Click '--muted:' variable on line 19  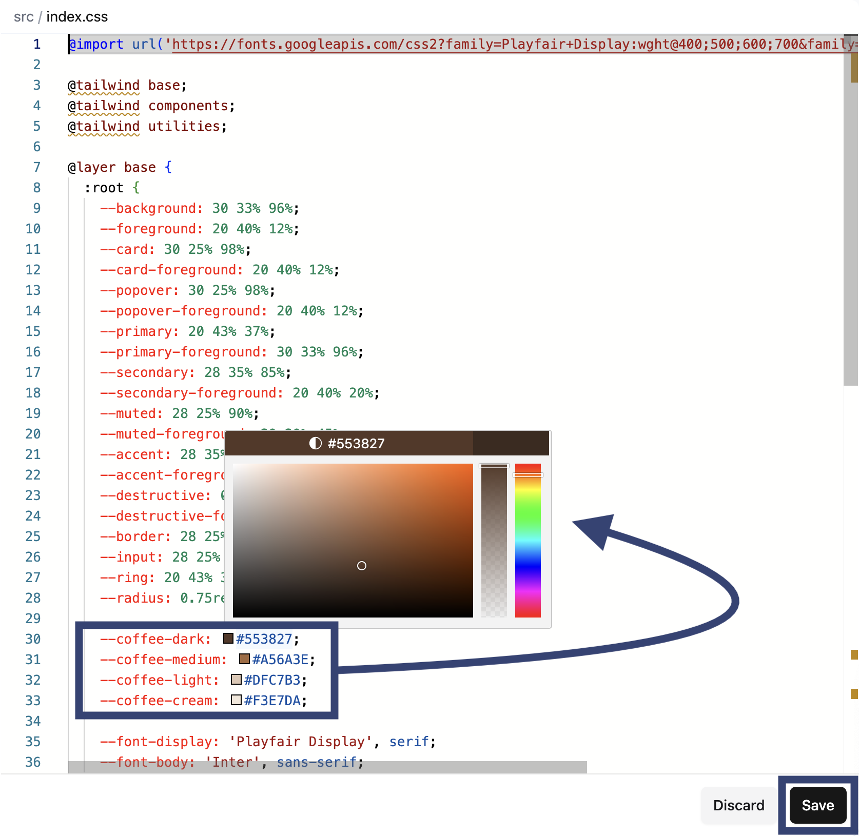click(131, 413)
